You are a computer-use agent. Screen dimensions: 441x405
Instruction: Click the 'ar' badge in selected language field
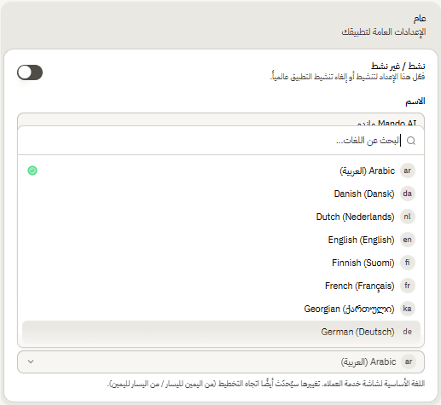pos(409,362)
